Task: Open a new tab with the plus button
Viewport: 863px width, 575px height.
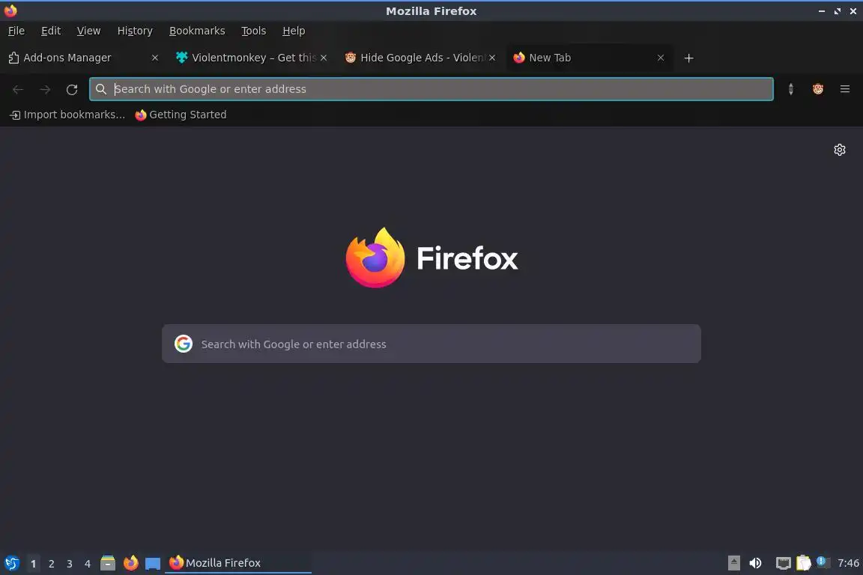Action: [688, 58]
